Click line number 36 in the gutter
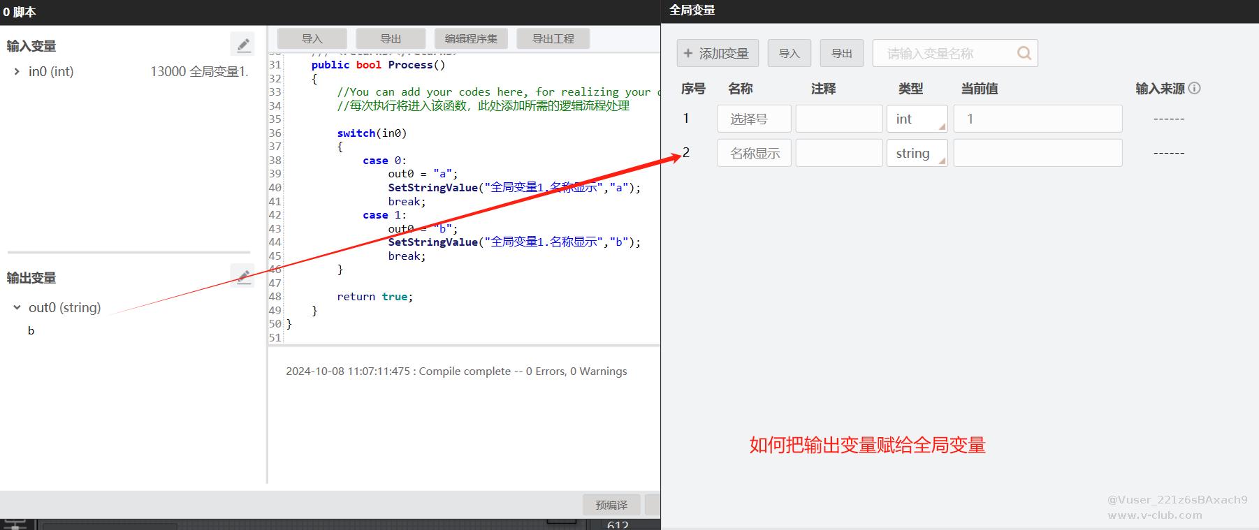This screenshot has width=1259, height=530. click(275, 133)
